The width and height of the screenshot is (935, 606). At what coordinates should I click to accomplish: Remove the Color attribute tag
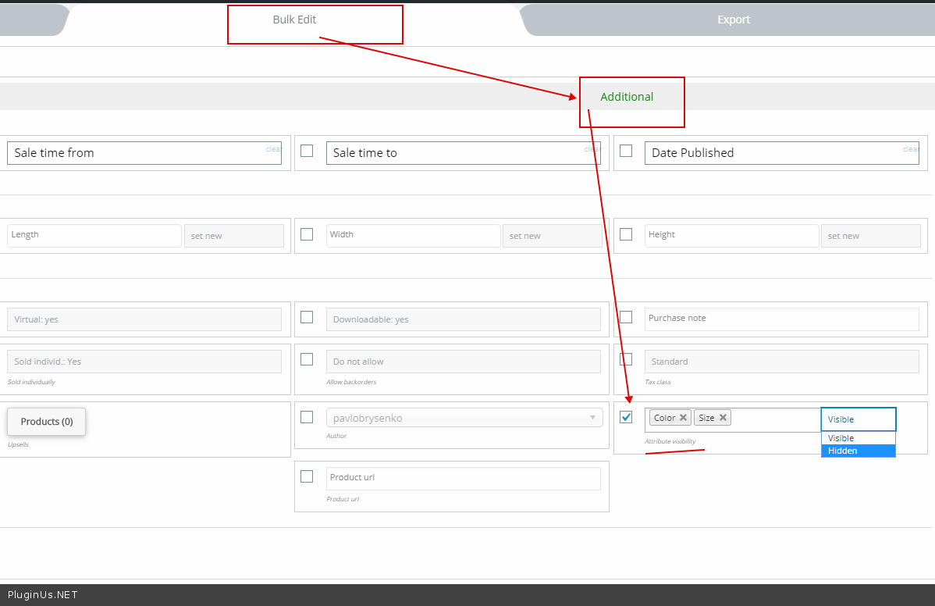(684, 418)
